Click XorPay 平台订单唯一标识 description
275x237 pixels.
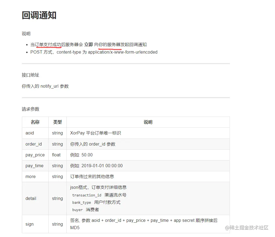pyautogui.click(x=96, y=133)
